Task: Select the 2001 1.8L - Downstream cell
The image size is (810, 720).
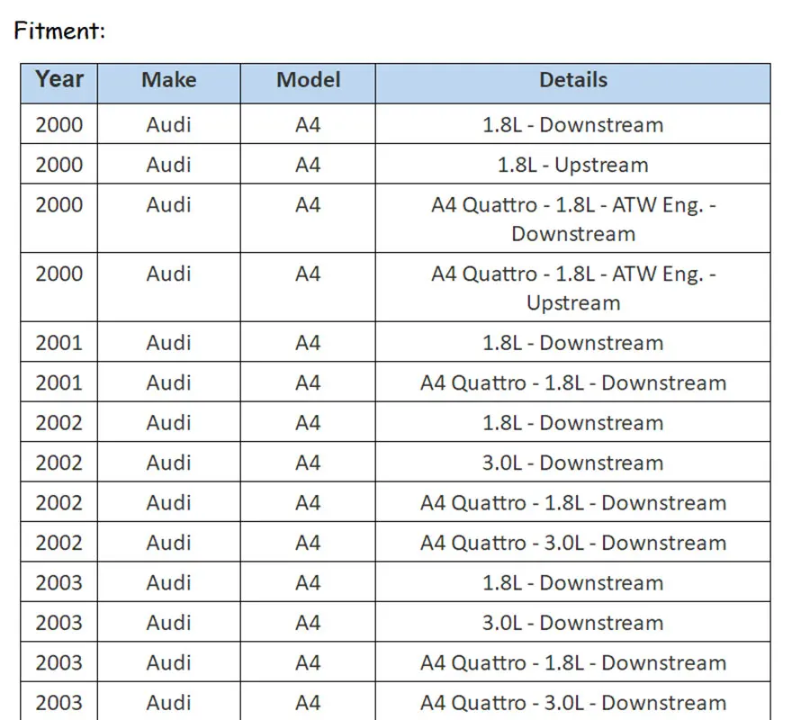Action: [573, 342]
